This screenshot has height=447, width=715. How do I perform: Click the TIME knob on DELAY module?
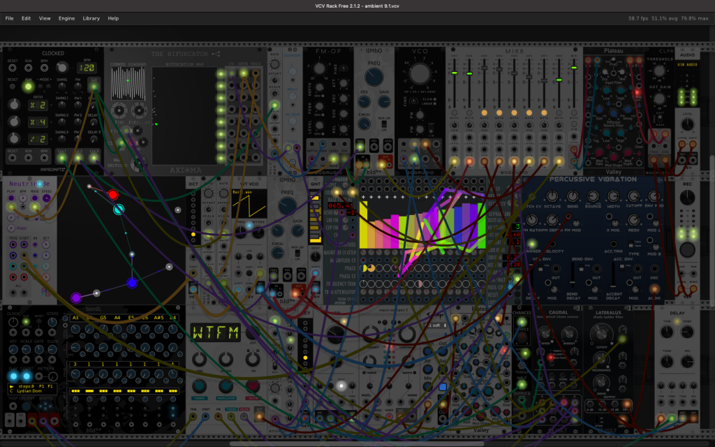pyautogui.click(x=667, y=331)
